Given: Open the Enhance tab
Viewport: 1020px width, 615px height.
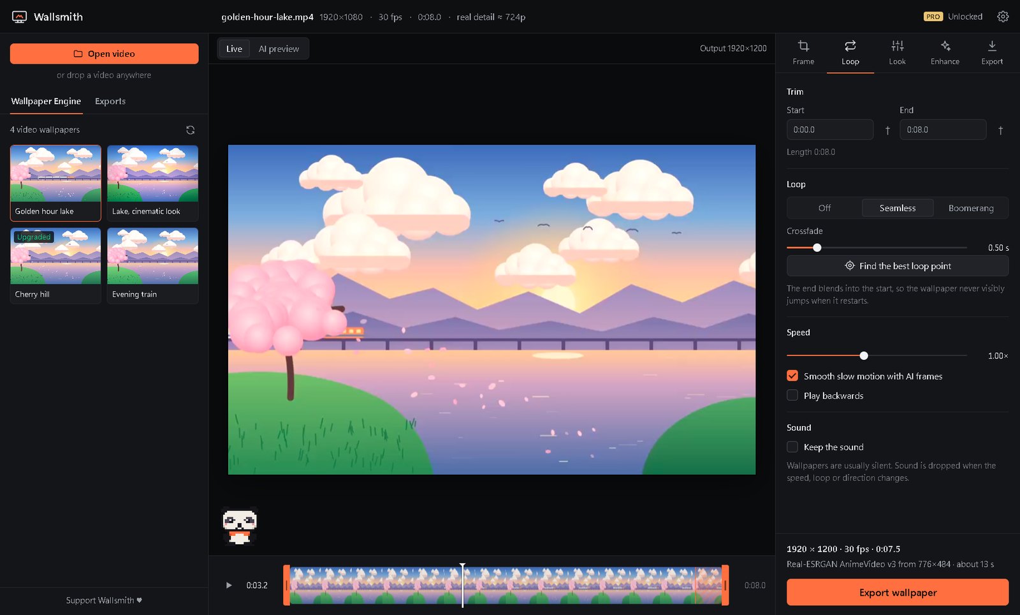Looking at the screenshot, I should tap(945, 53).
